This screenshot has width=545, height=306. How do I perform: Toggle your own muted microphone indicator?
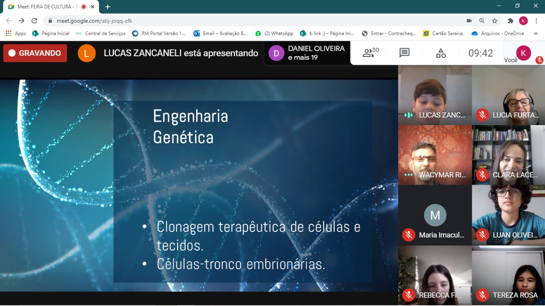[539, 60]
